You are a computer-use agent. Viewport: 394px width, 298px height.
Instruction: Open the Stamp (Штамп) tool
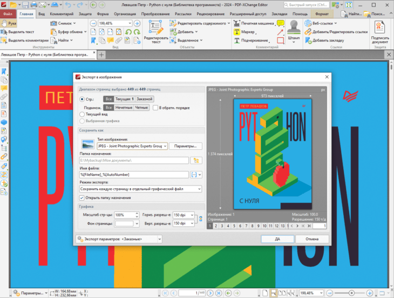pyautogui.click(x=294, y=31)
